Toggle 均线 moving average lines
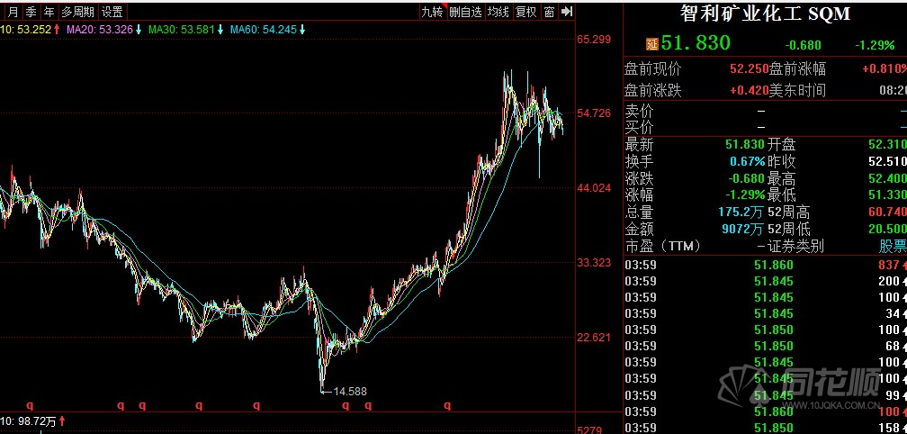This screenshot has width=907, height=434. [x=498, y=12]
